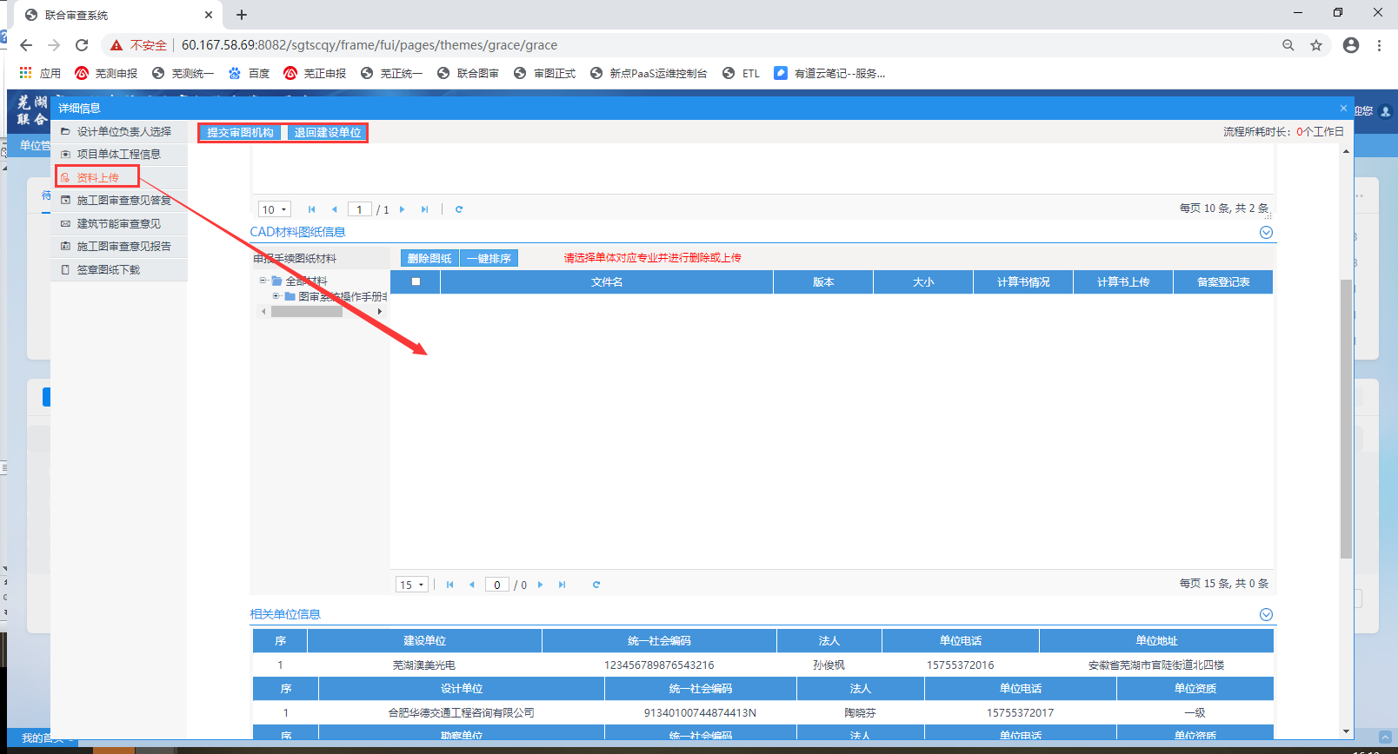Collapse the CAD材料图纸信息 section
Image resolution: width=1398 pixels, height=754 pixels.
pyautogui.click(x=1266, y=233)
